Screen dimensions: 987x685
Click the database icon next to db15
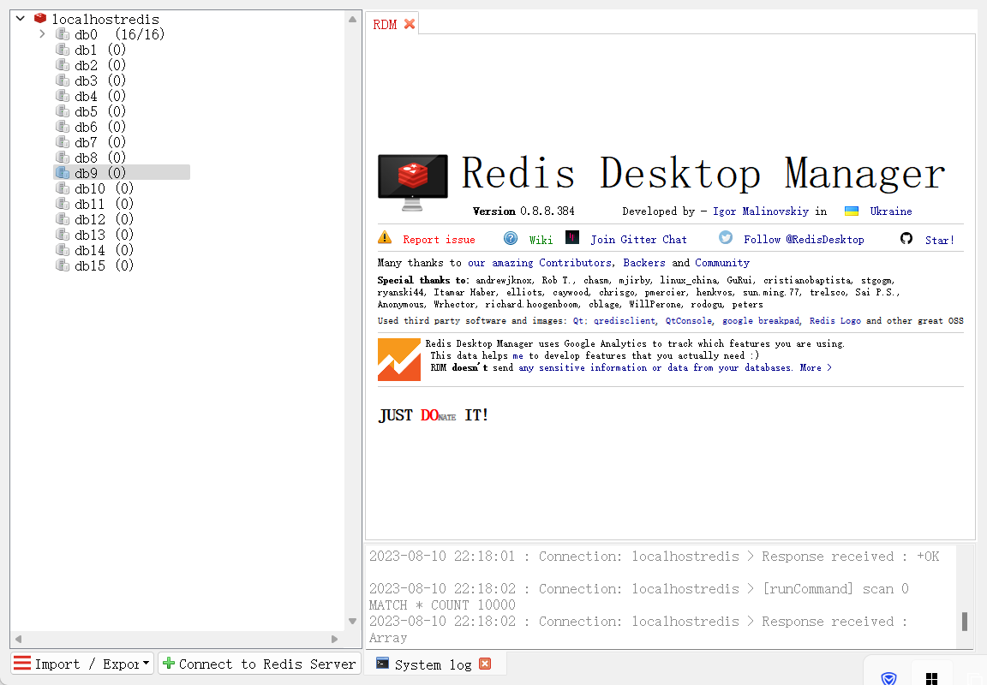pyautogui.click(x=63, y=265)
